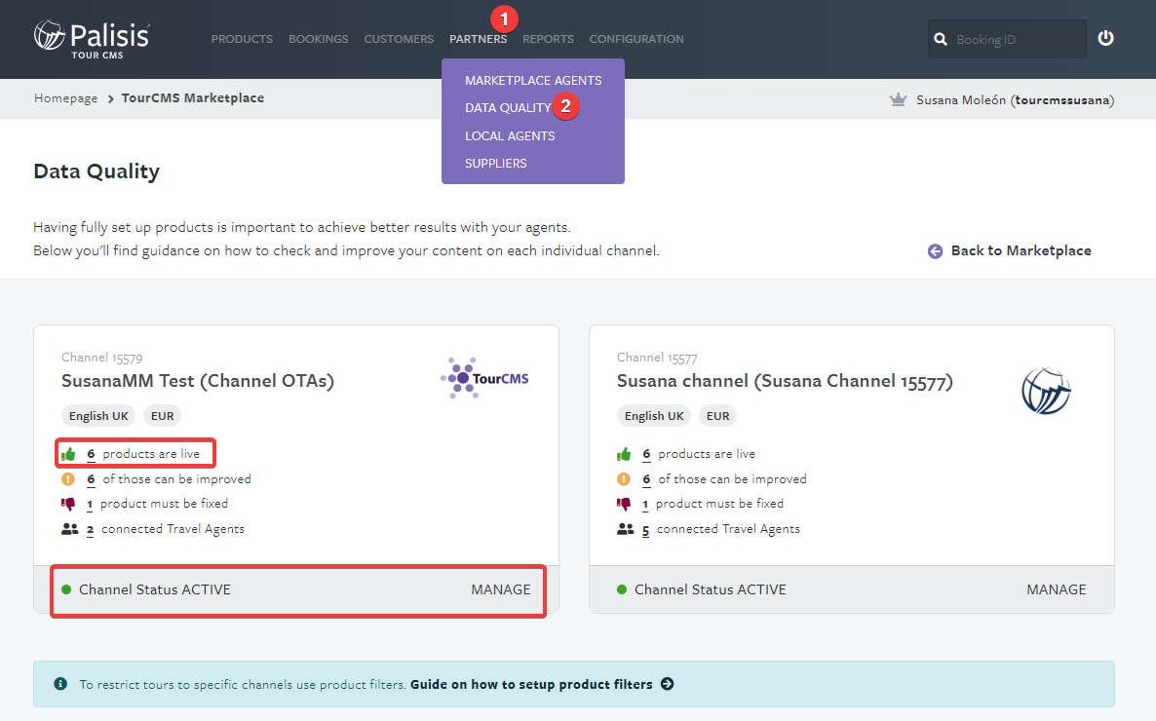Click the search magnifier icon
1156x721 pixels.
[x=940, y=39]
